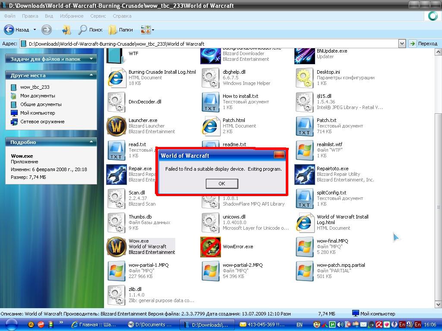Select the BNUpdate.exe icon
Viewport: 442px width, 331px height.
coord(304,56)
